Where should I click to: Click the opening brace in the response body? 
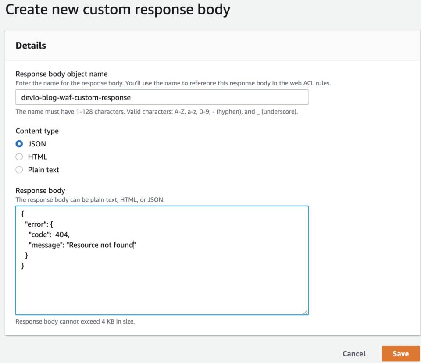pos(22,214)
